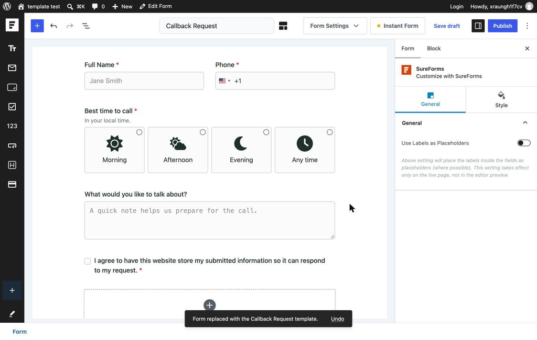Viewport: 537px width, 340px height.
Task: Switch to the Block tab
Action: [x=434, y=49]
